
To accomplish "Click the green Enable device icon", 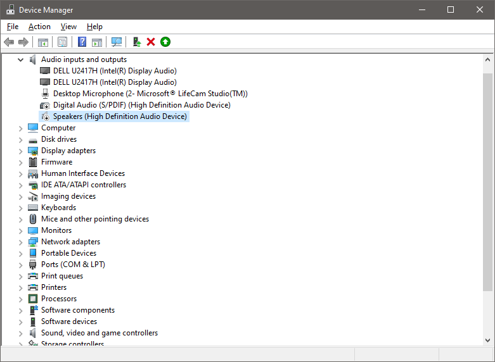I will pos(165,42).
